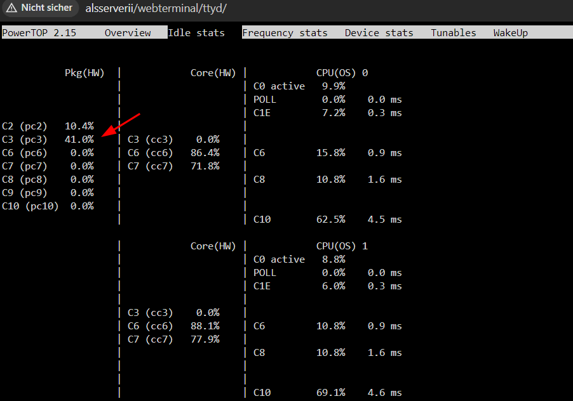Click the 69.1% C10 value for CPU 1
Screen dimensions: 573x401
point(331,393)
